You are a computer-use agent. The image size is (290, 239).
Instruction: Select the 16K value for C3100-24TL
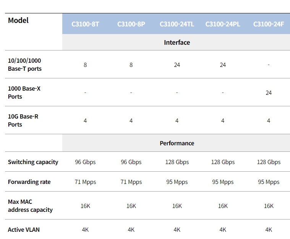coord(177,206)
